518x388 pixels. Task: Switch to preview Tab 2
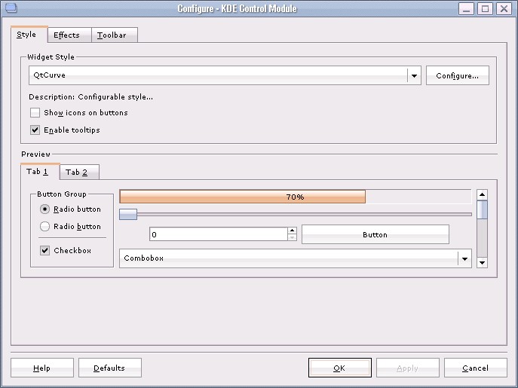tap(79, 172)
